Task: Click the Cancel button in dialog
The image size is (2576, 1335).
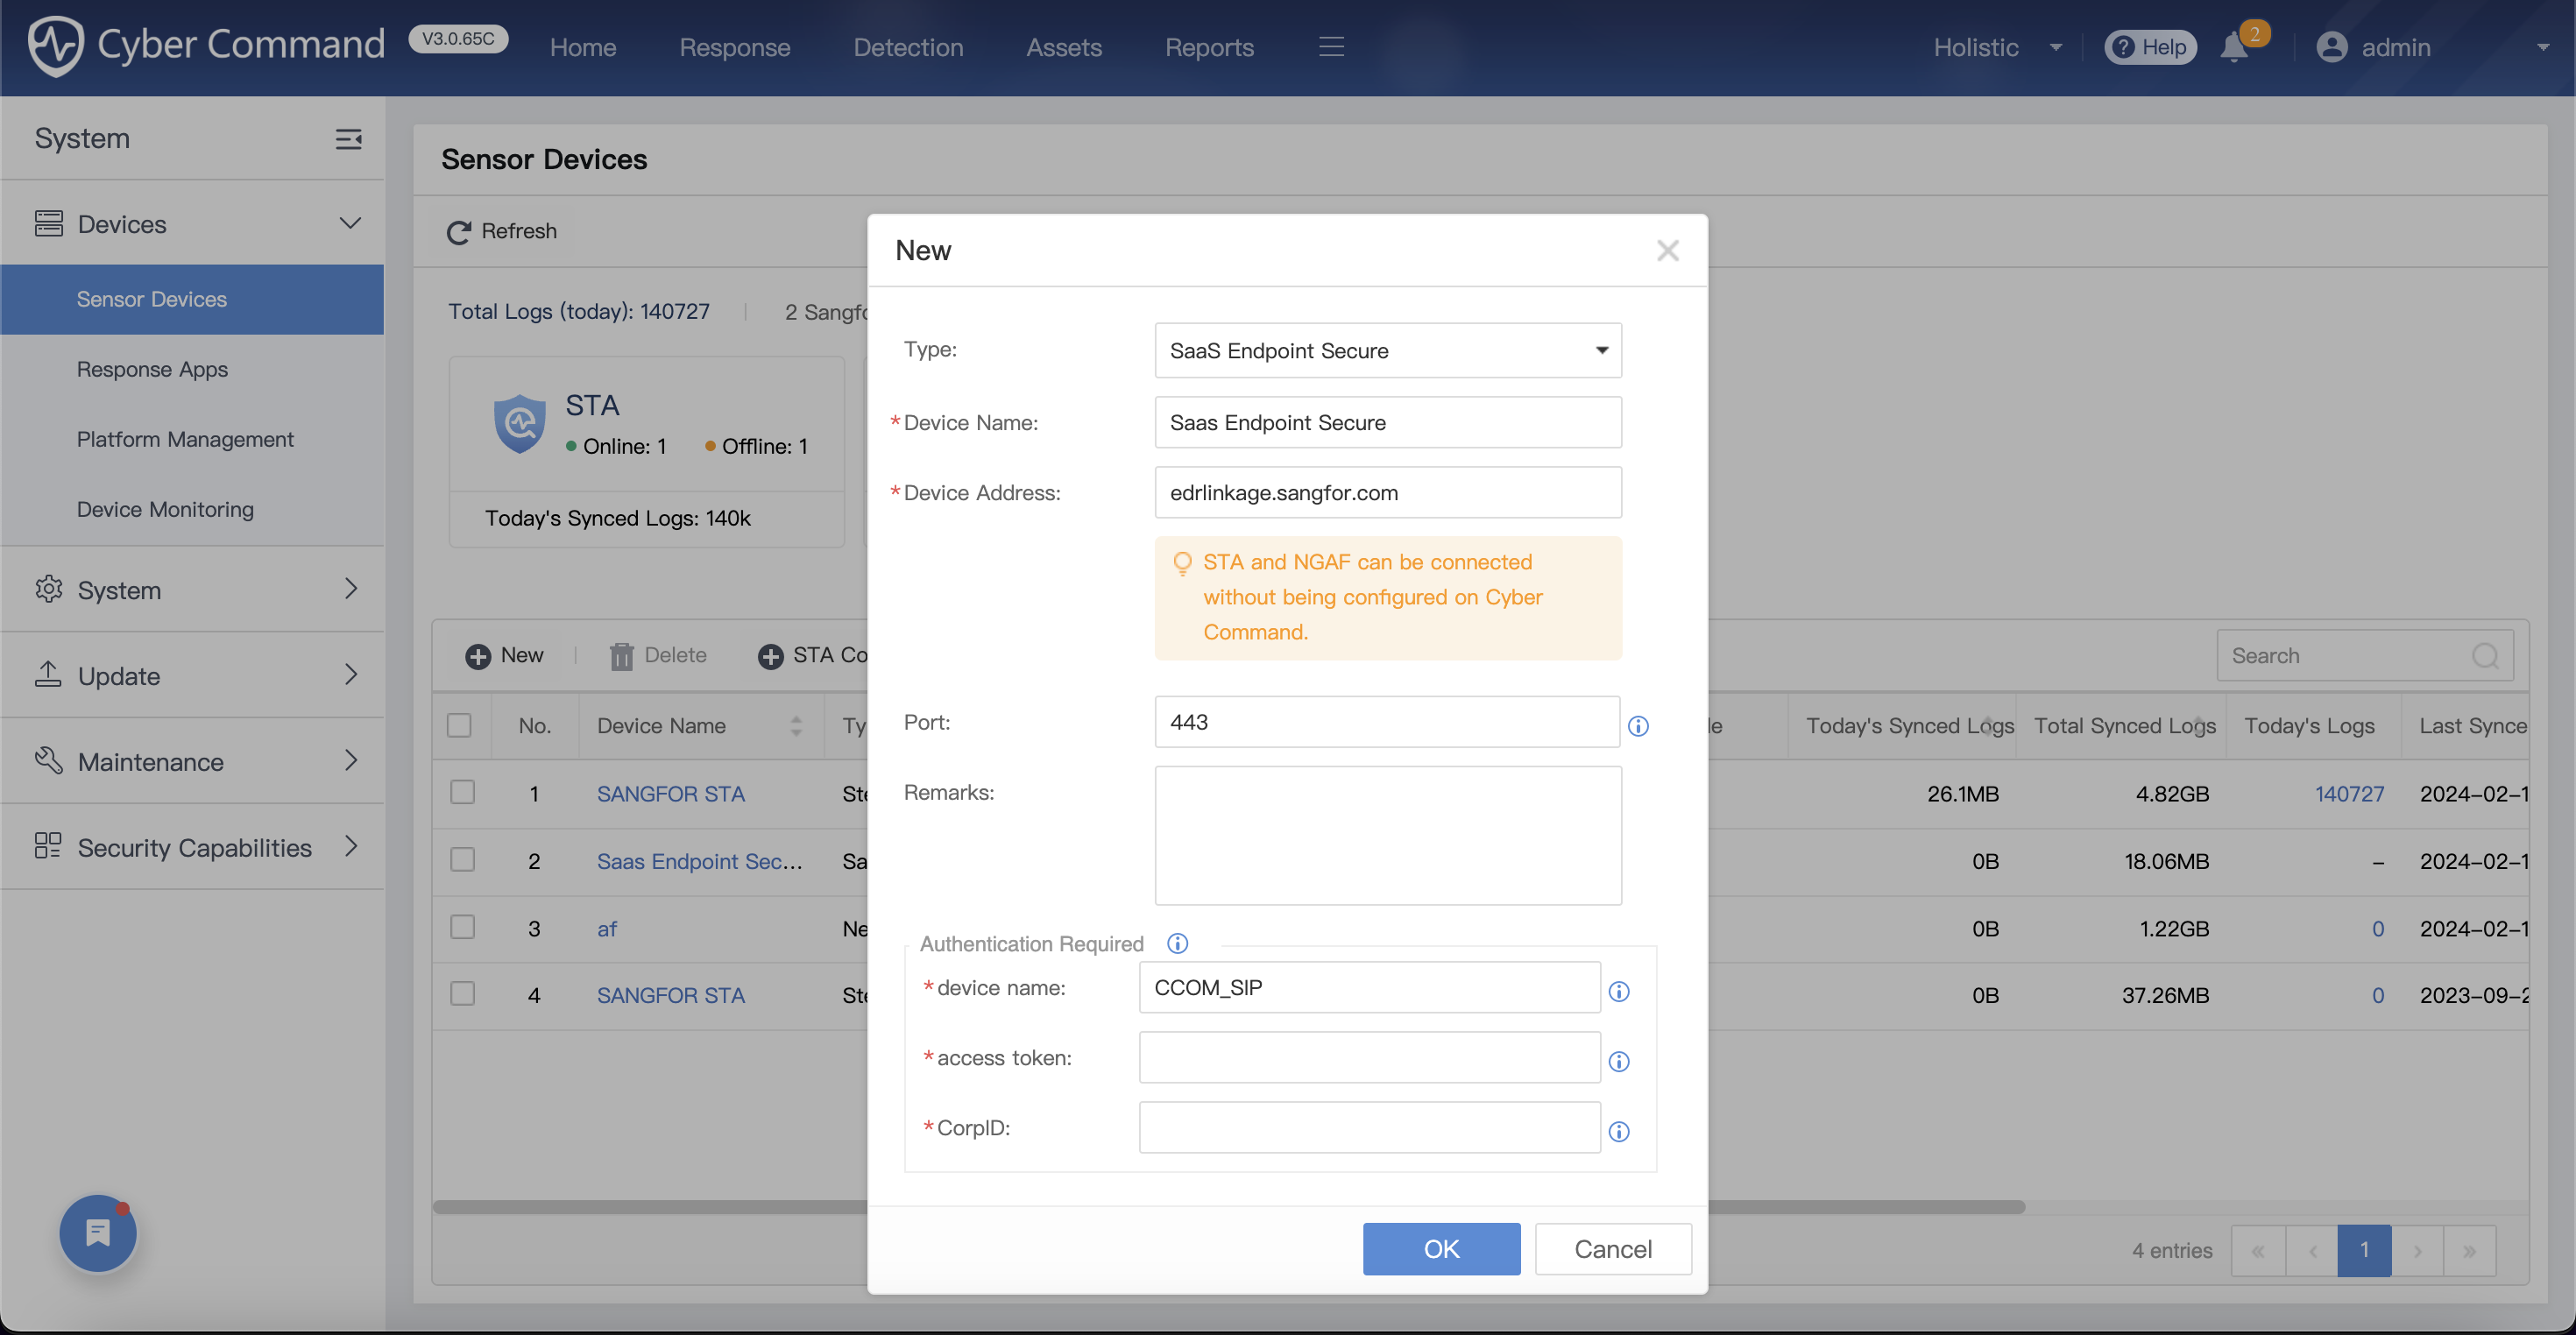Action: click(x=1612, y=1249)
